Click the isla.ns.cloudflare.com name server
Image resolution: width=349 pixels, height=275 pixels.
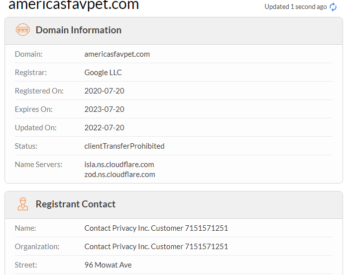point(119,165)
